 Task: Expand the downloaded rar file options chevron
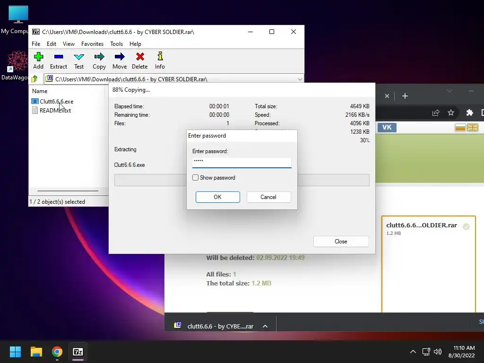tap(265, 326)
